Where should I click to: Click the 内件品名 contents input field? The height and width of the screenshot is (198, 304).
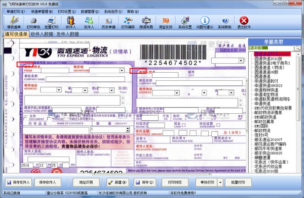click(x=56, y=130)
